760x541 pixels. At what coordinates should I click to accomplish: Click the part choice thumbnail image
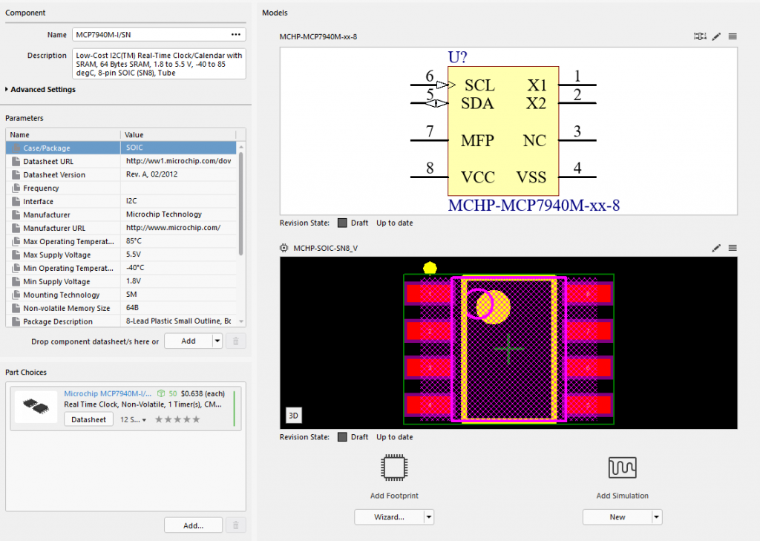point(36,407)
